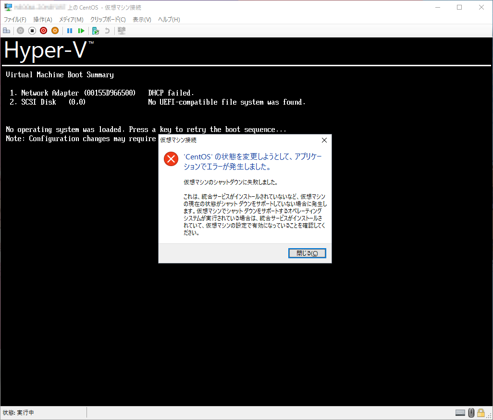Viewport: 493px width, 420px height.
Task: Create a checkpoint using the toolbar icon
Action: 96,31
